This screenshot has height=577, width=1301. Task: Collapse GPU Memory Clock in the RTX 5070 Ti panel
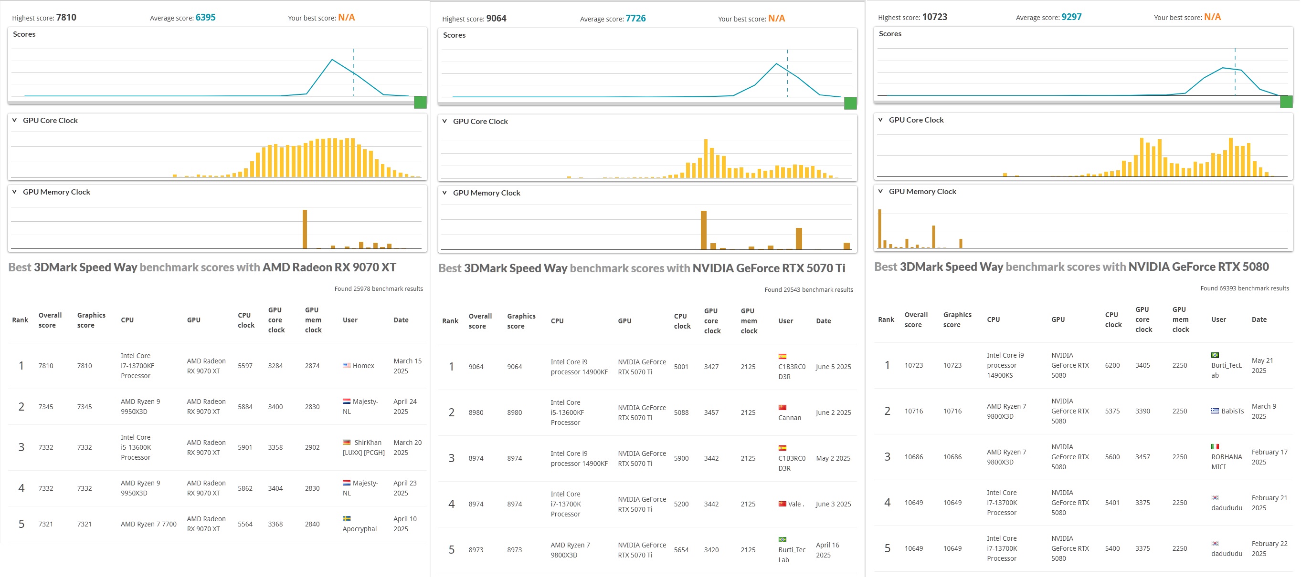pos(444,193)
